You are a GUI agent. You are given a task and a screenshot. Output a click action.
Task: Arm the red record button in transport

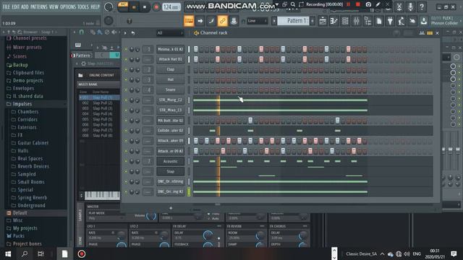click(156, 7)
